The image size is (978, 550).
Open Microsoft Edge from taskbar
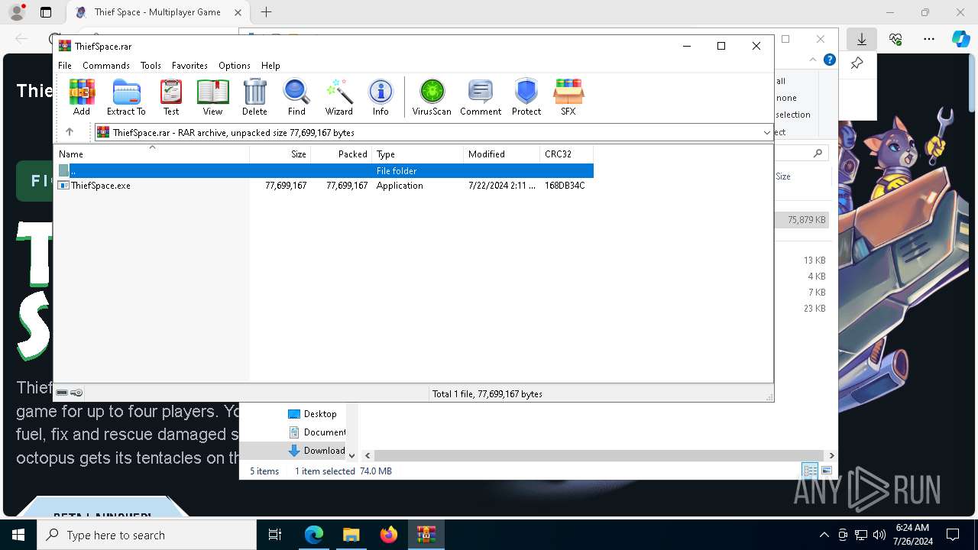[314, 535]
